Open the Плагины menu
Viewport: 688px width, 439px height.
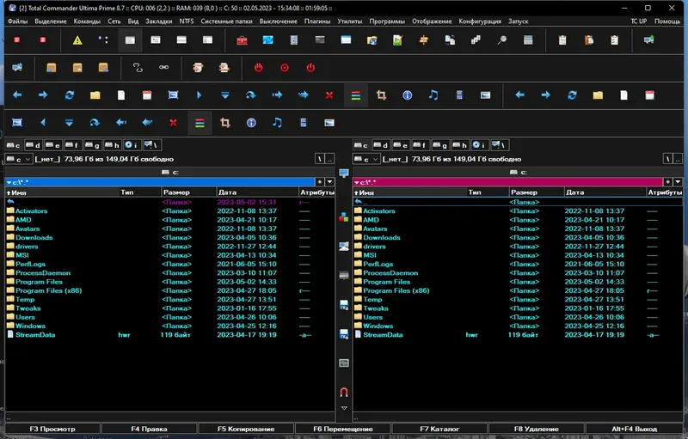[317, 21]
